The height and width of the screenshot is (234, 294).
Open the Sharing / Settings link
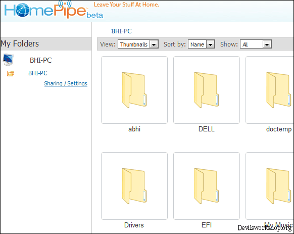click(66, 83)
